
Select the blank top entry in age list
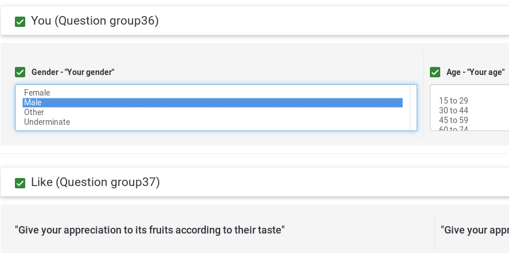[x=459, y=91]
